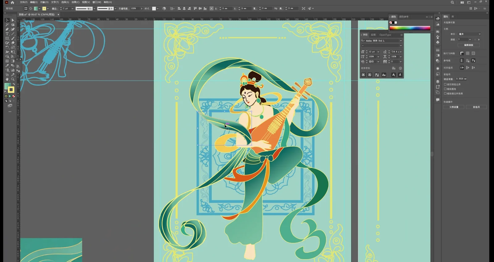Open the stroke weight 2 pt dropdown
The height and width of the screenshot is (262, 494).
73,9
